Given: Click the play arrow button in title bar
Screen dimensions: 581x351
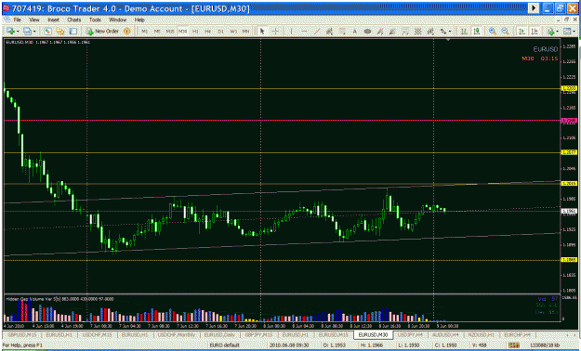Looking at the screenshot, I should pyautogui.click(x=534, y=7).
